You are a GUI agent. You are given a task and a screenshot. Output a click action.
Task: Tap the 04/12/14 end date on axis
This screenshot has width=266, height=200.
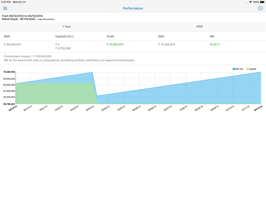click(x=258, y=108)
